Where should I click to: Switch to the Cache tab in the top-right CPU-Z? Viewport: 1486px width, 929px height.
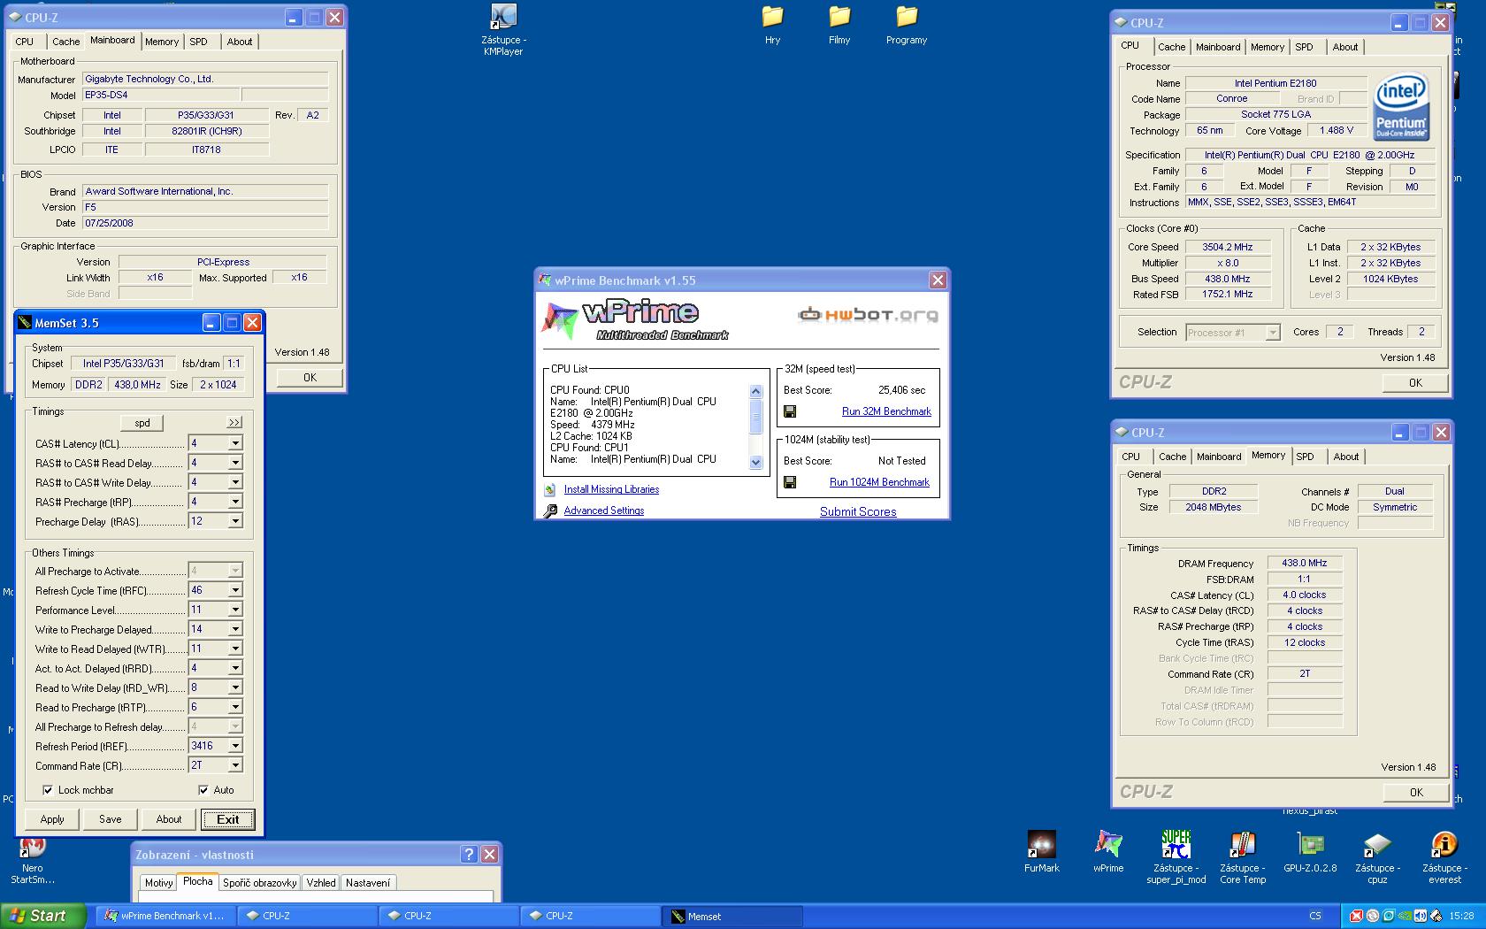1171,47
